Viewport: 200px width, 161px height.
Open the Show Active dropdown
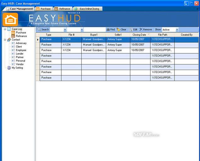[177, 30]
